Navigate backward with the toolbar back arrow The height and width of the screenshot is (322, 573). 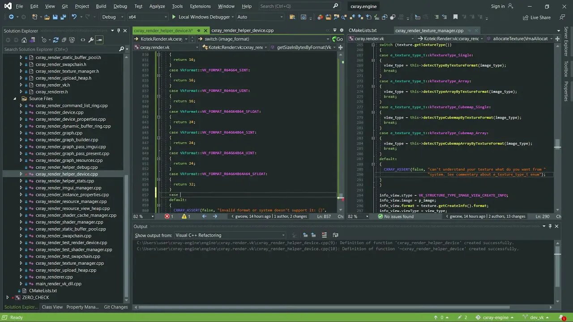tap(11, 17)
